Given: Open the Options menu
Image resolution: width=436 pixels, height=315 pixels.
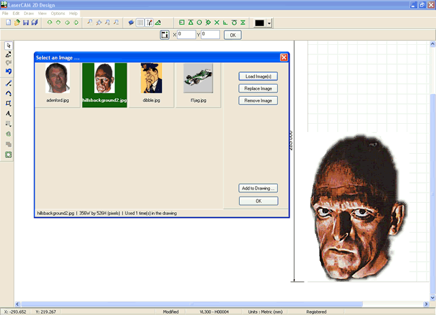Looking at the screenshot, I should 57,14.
